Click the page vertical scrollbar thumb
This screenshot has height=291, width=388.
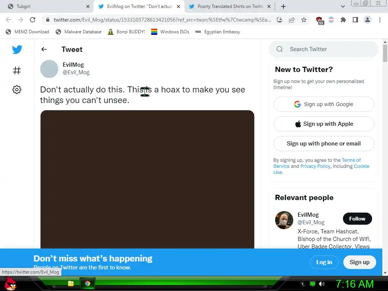[x=385, y=53]
